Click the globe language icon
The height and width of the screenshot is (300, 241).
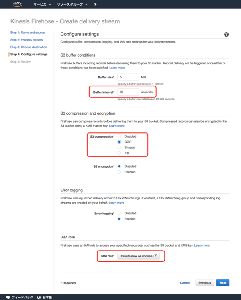point(39,297)
